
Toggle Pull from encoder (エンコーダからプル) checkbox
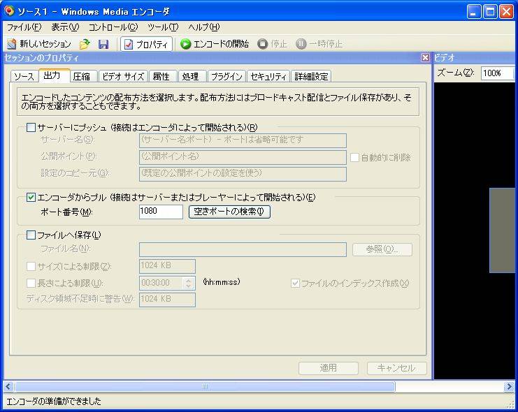[x=31, y=198]
